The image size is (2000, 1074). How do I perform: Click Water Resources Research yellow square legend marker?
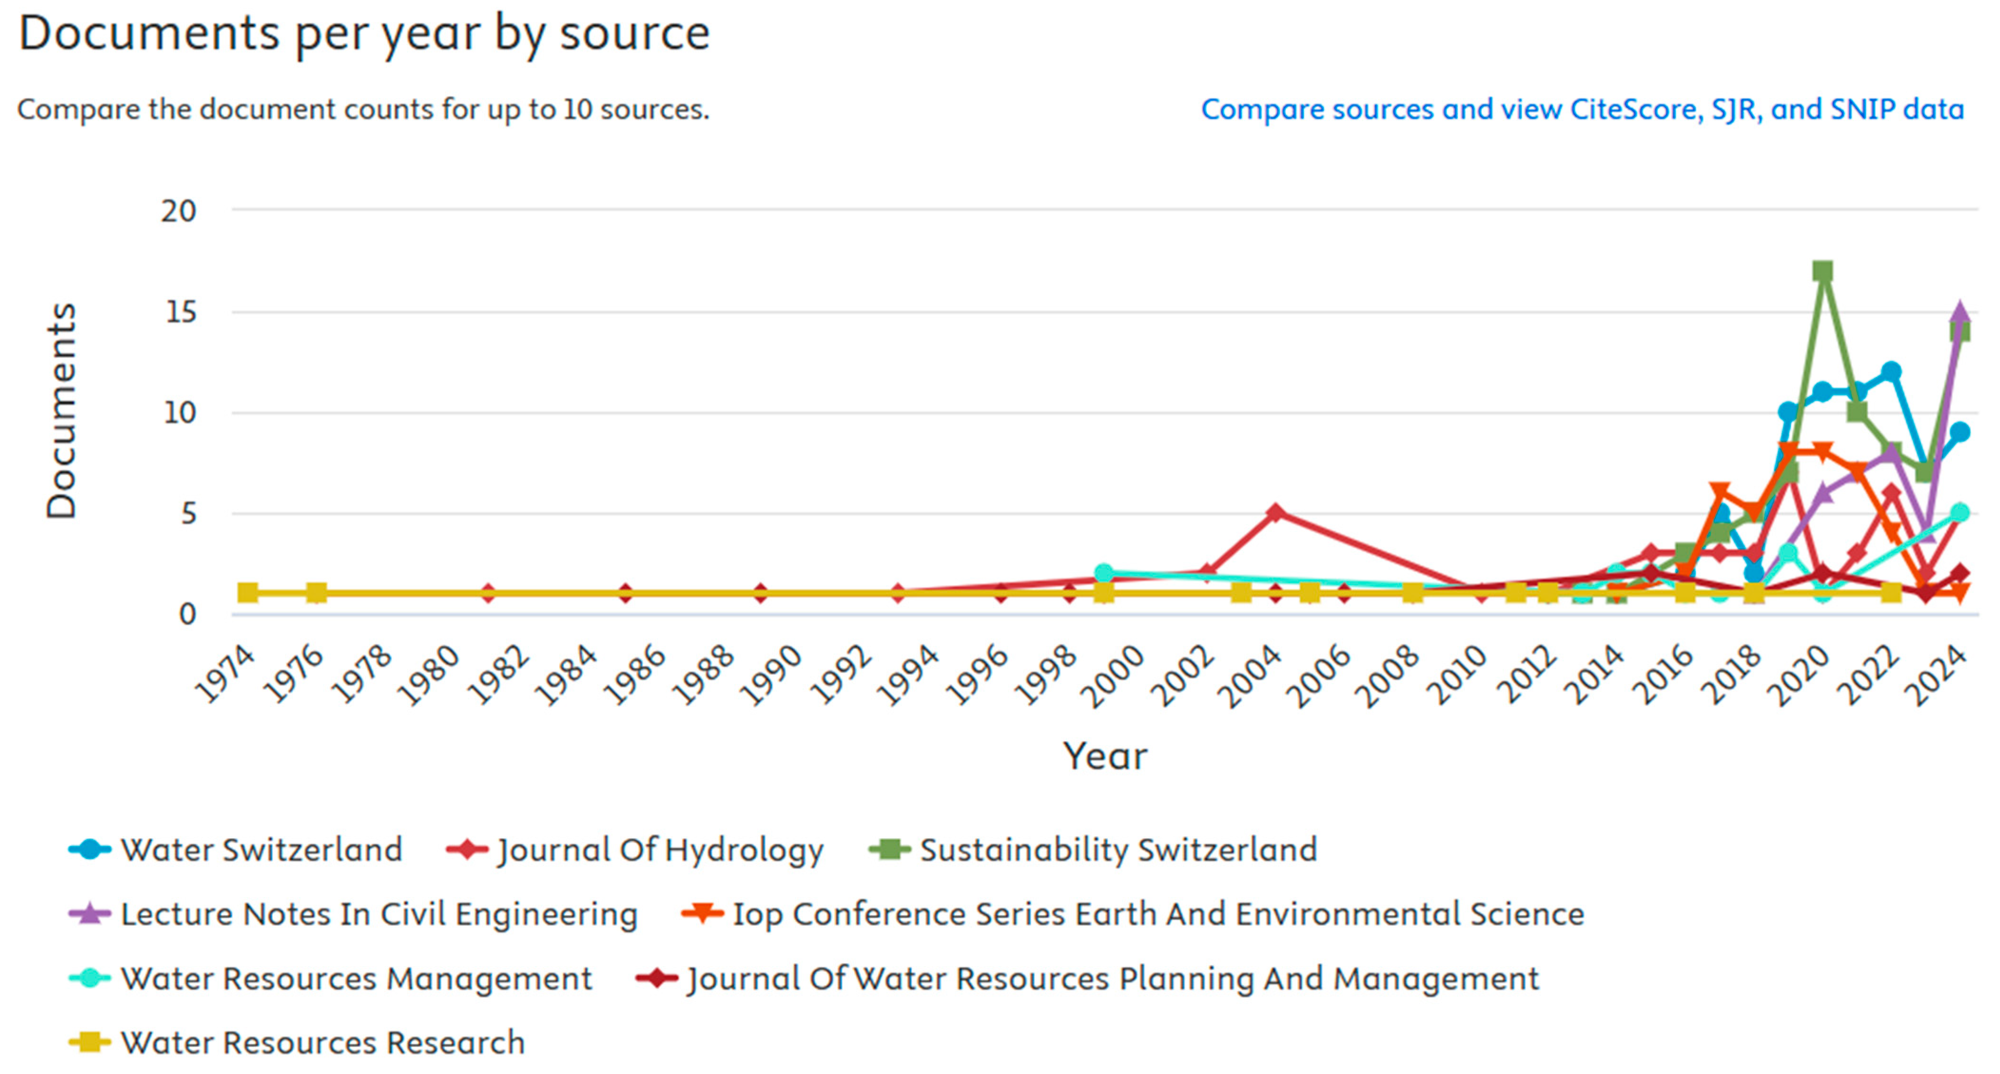(90, 1042)
